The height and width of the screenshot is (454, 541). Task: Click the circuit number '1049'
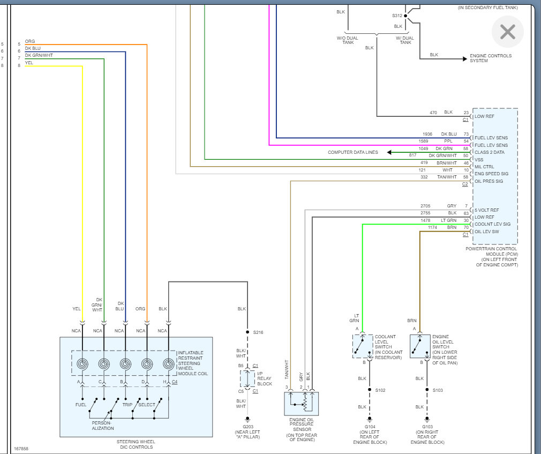coord(423,149)
